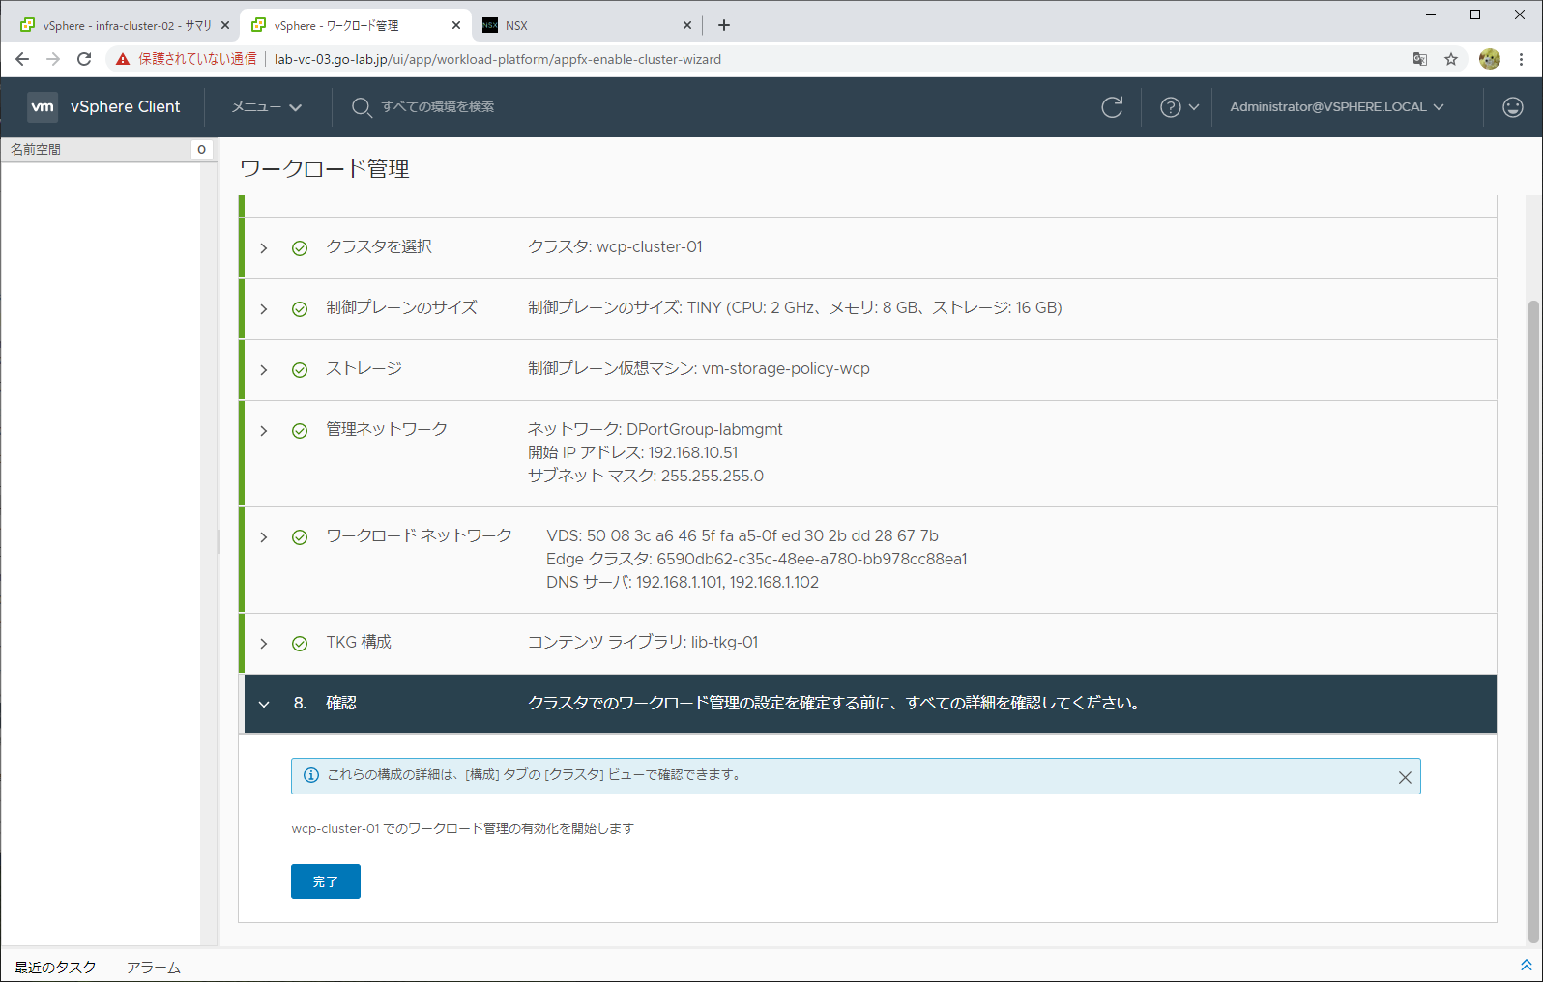Click the vSphere Client refresh icon
This screenshot has height=982, width=1543.
(x=1112, y=107)
